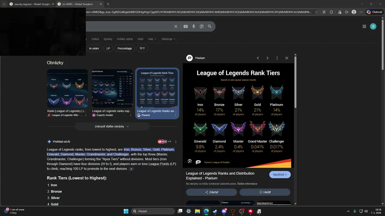Open Discord from the taskbar

pyautogui.click(x=224, y=211)
